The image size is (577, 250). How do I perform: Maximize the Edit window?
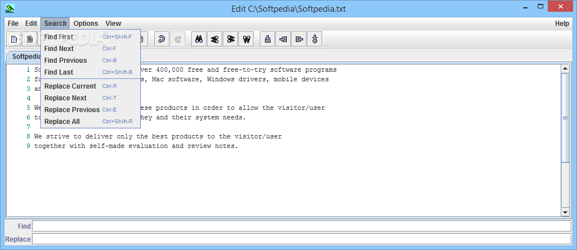pyautogui.click(x=541, y=6)
